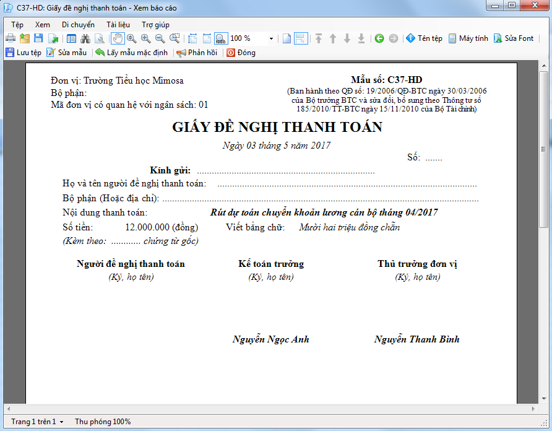Image resolution: width=552 pixels, height=431 pixels.
Task: Click the horizontal scrollbar left arrow
Action: click(x=9, y=409)
